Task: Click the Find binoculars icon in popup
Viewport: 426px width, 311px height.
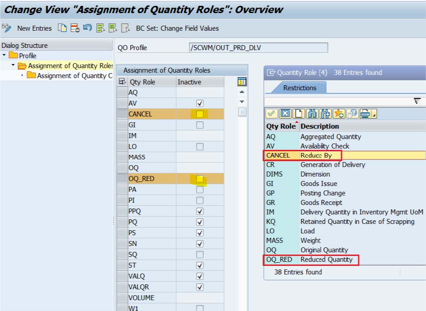Action: click(312, 113)
